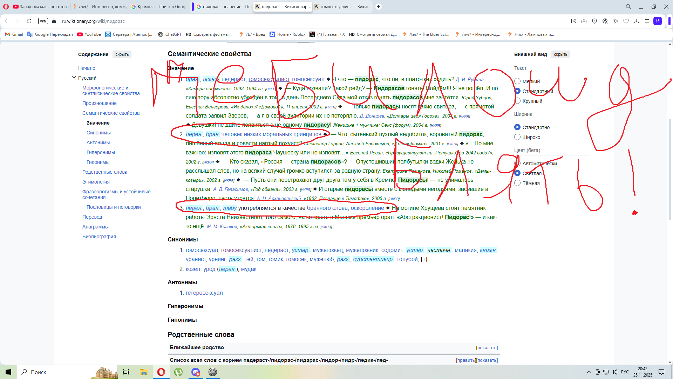
Task: Click the heart bookmark icon
Action: click(626, 21)
